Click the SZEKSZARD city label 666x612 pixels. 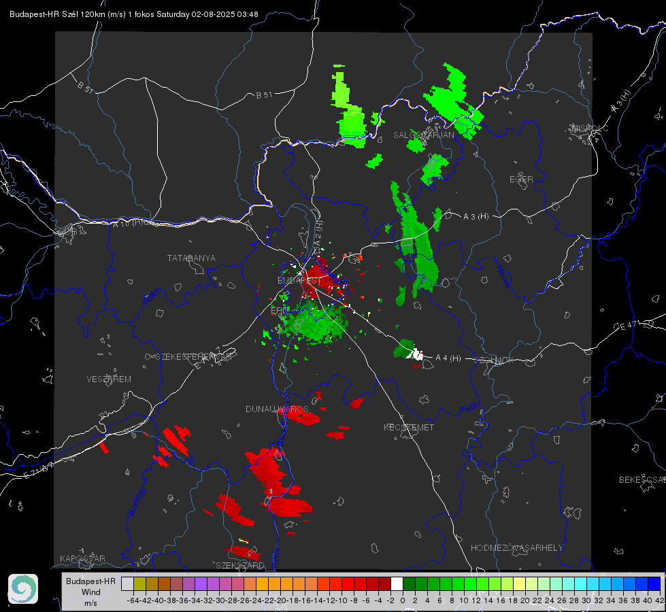pos(240,566)
